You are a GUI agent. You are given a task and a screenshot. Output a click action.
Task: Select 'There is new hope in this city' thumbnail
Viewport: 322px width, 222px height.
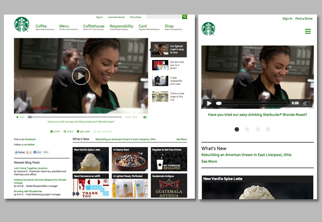click(x=169, y=97)
